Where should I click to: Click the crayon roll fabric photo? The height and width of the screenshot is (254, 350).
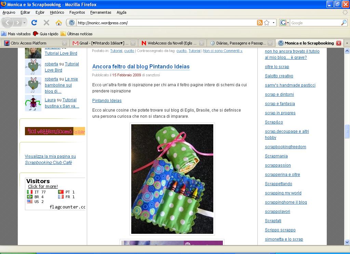tap(172, 179)
